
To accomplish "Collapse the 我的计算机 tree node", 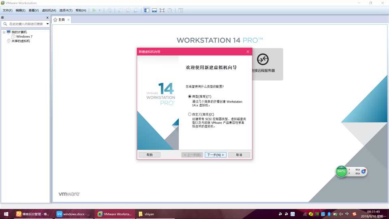I will coord(4,32).
